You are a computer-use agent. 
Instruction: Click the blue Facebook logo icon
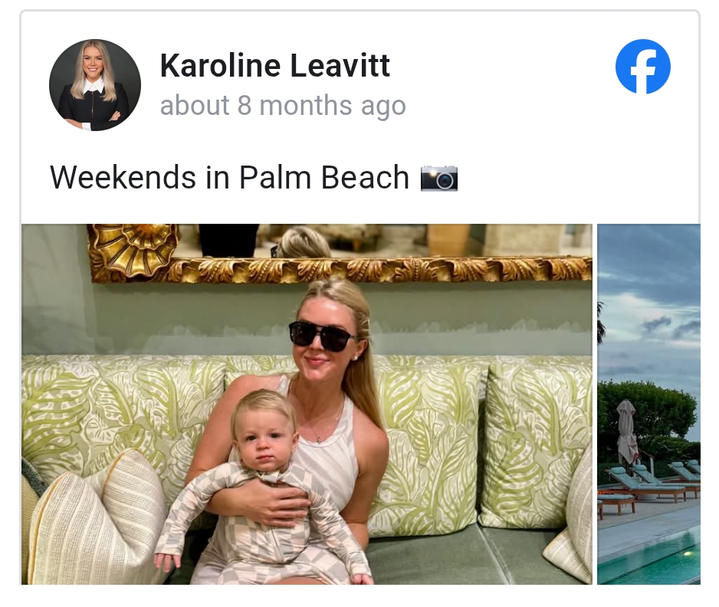642,67
